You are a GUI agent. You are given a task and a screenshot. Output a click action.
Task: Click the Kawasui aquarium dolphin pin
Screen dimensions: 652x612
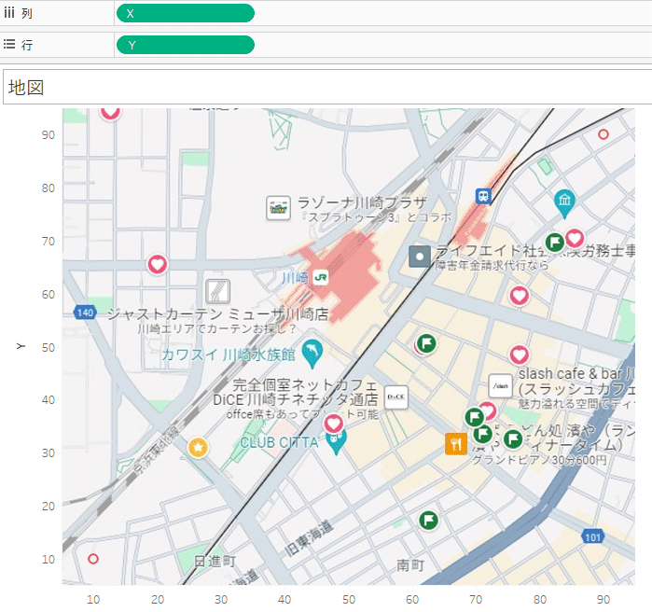[x=312, y=353]
